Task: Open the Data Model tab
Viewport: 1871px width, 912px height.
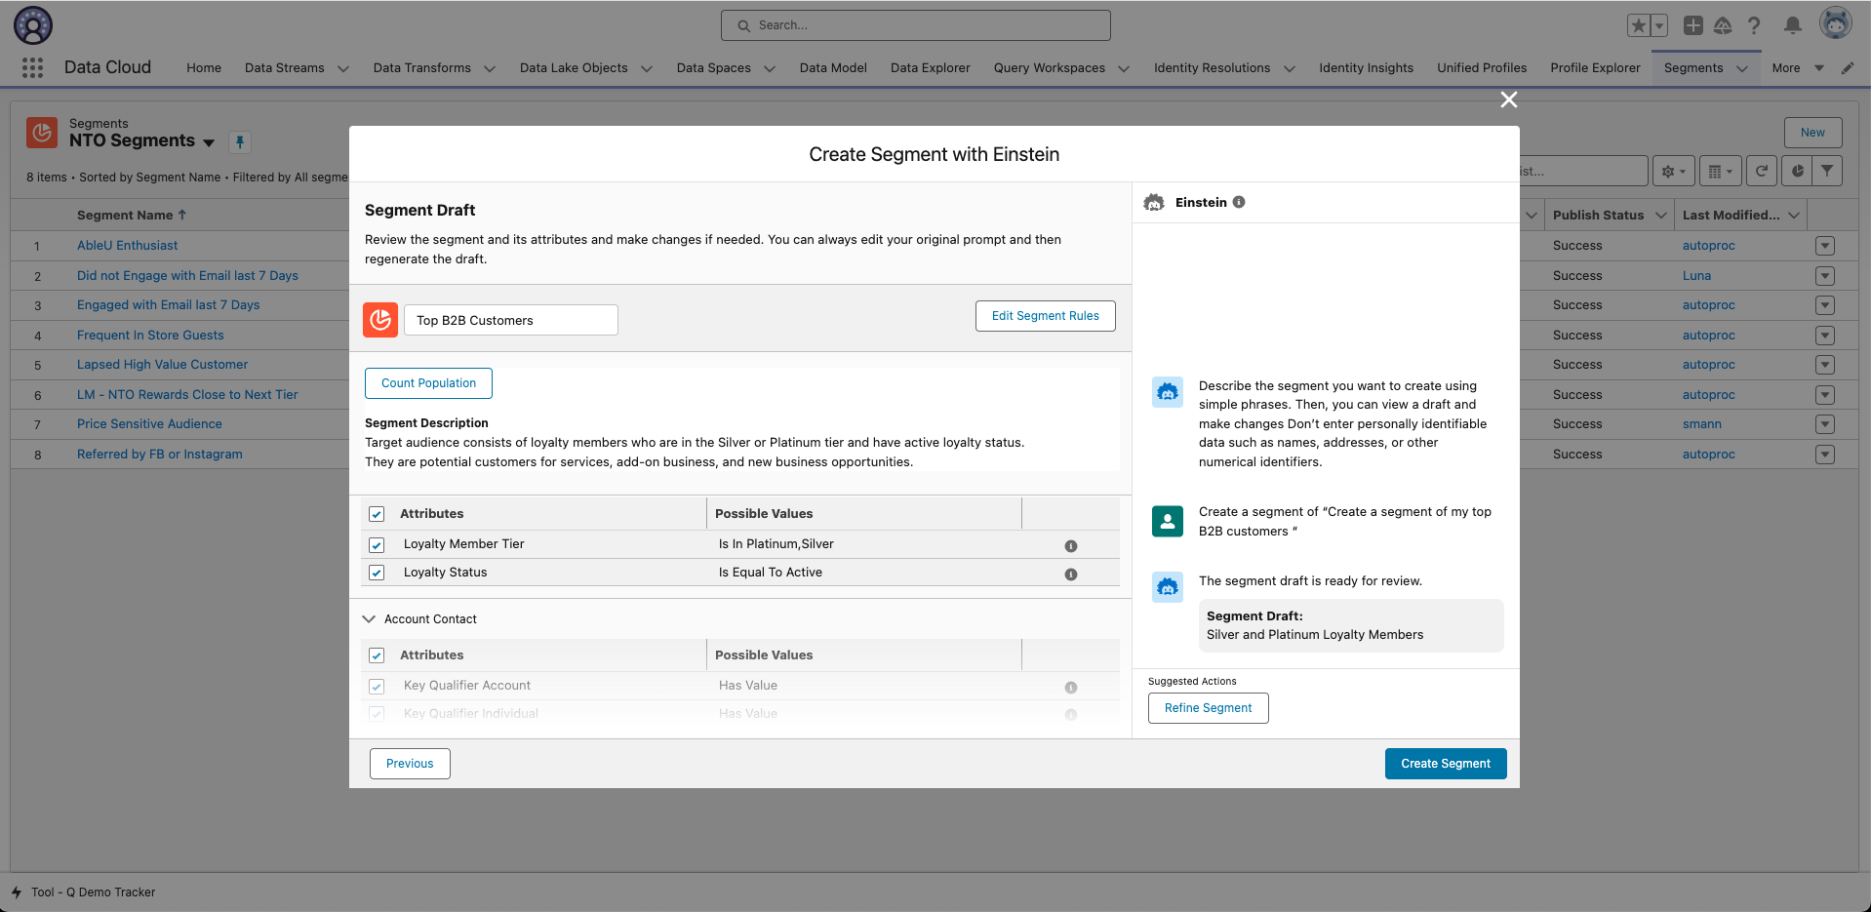Action: coord(833,68)
